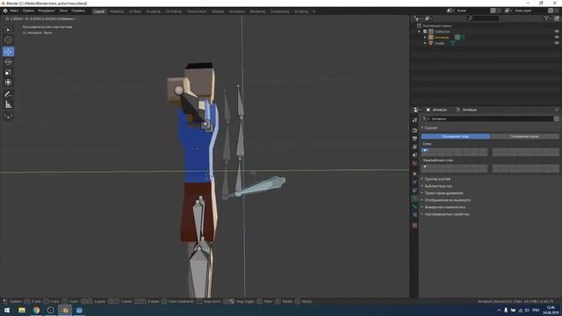562x316 pixels.
Task: Activate the 3D Cursor tool
Action: [x=8, y=40]
